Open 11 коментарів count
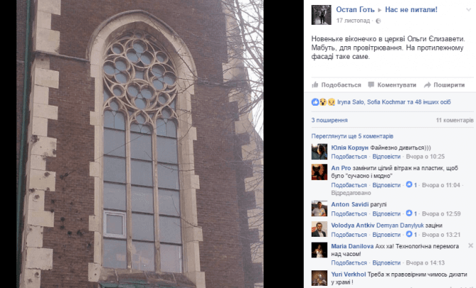476x288 pixels. 455,120
